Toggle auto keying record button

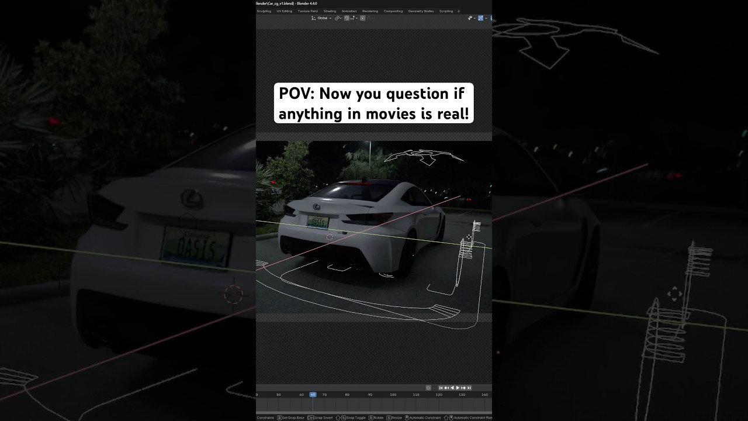[x=428, y=388]
